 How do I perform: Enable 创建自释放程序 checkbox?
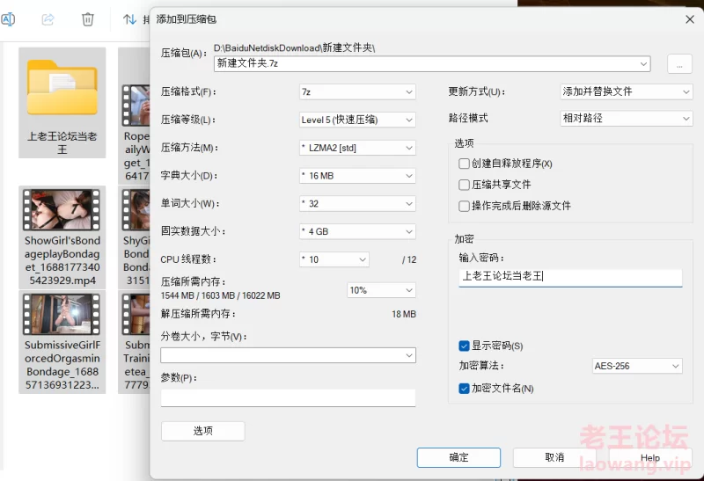click(464, 164)
